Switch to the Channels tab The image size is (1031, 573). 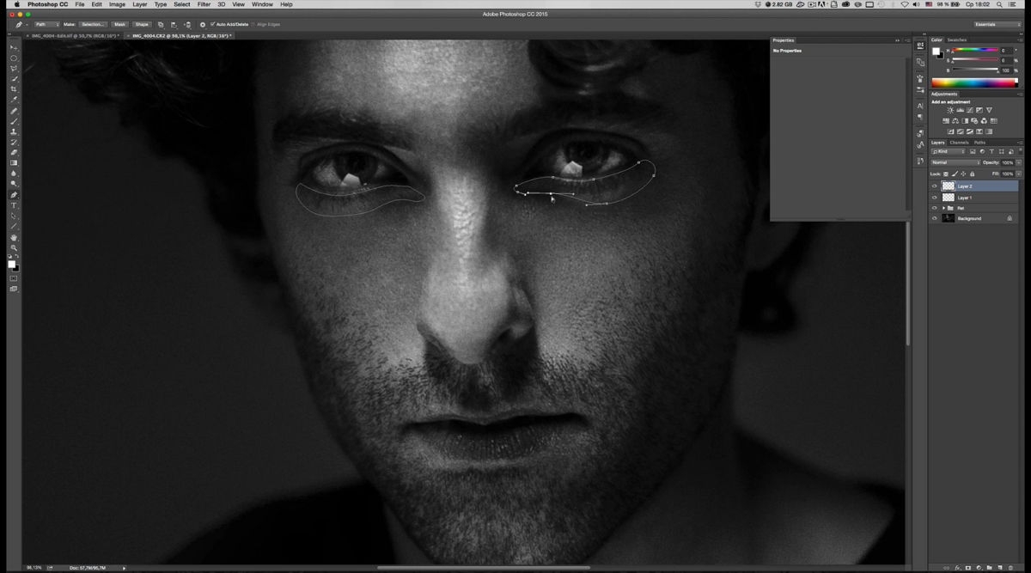[959, 143]
